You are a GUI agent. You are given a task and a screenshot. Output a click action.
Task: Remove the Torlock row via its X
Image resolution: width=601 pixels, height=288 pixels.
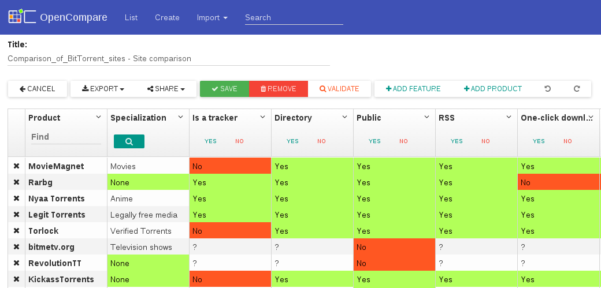tap(17, 231)
